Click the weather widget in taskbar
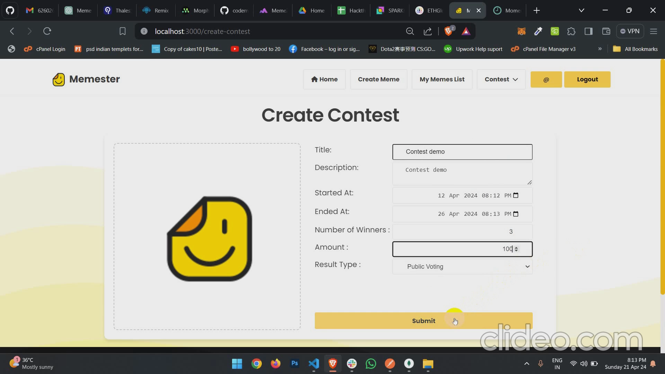The image size is (665, 374). [31, 364]
